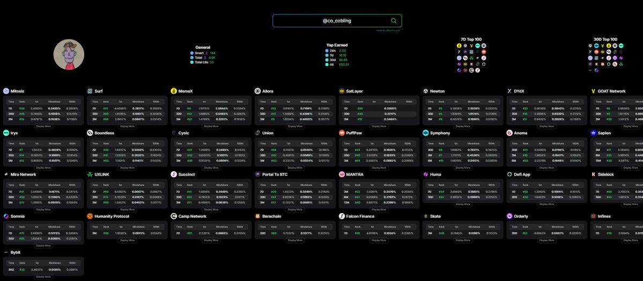Click rank #7 in Irys 7D row
643x281 pixels.
click(x=20, y=150)
